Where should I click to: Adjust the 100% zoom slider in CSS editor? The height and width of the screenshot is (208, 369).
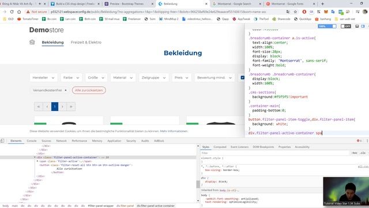pyautogui.click(x=327, y=26)
